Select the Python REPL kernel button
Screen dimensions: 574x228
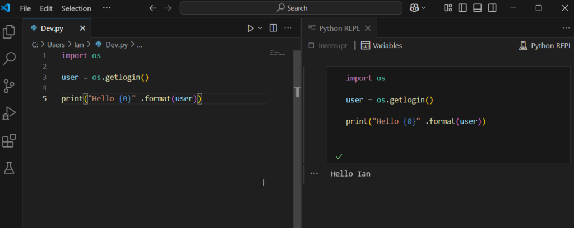tap(545, 46)
